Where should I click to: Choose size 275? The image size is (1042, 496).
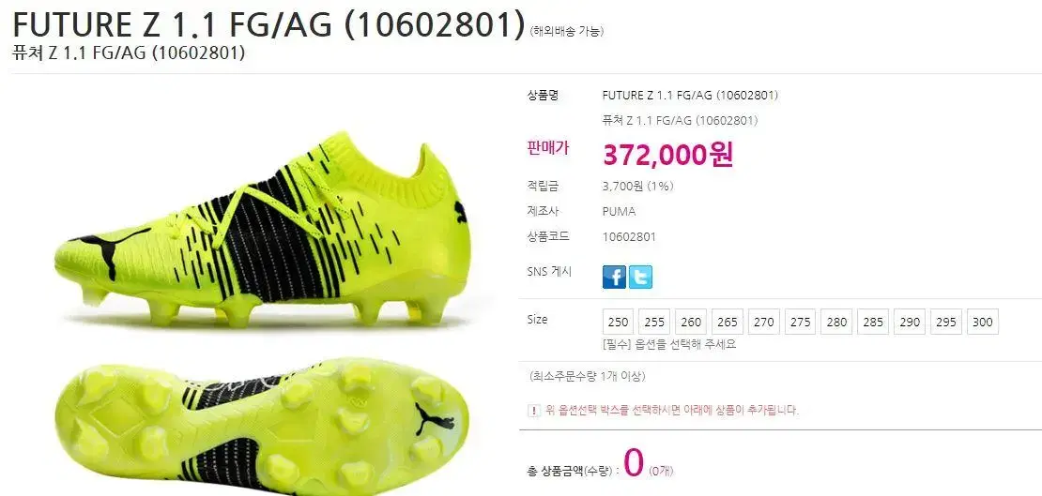pos(801,322)
